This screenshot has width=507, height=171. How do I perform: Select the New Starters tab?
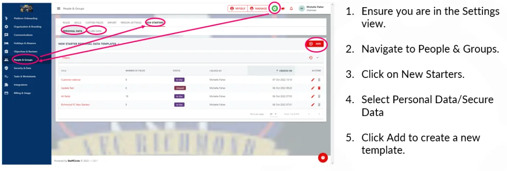tap(155, 22)
